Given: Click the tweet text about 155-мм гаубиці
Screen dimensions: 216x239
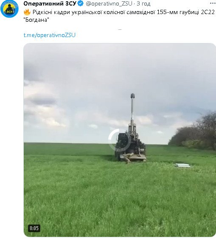Looking at the screenshot, I should [x=119, y=16].
